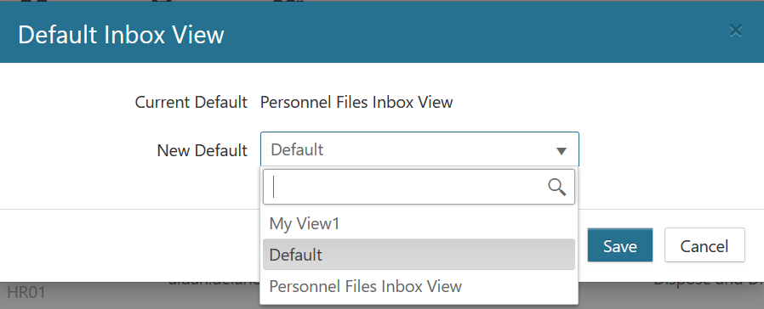
Task: Click the current default value Personnel Files Inbox View
Action: pos(356,103)
